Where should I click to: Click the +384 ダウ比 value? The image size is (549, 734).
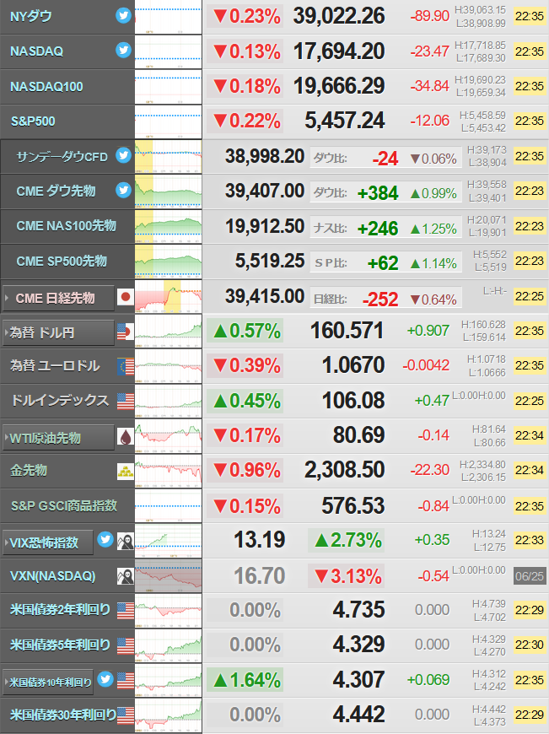378,193
